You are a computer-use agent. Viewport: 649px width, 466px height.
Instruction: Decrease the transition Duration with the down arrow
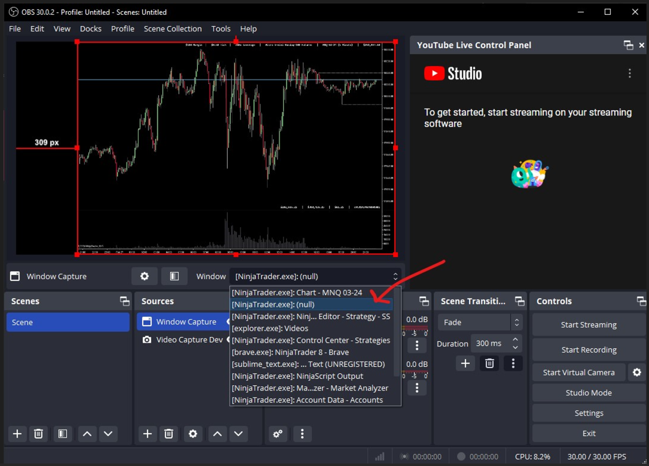coord(515,348)
